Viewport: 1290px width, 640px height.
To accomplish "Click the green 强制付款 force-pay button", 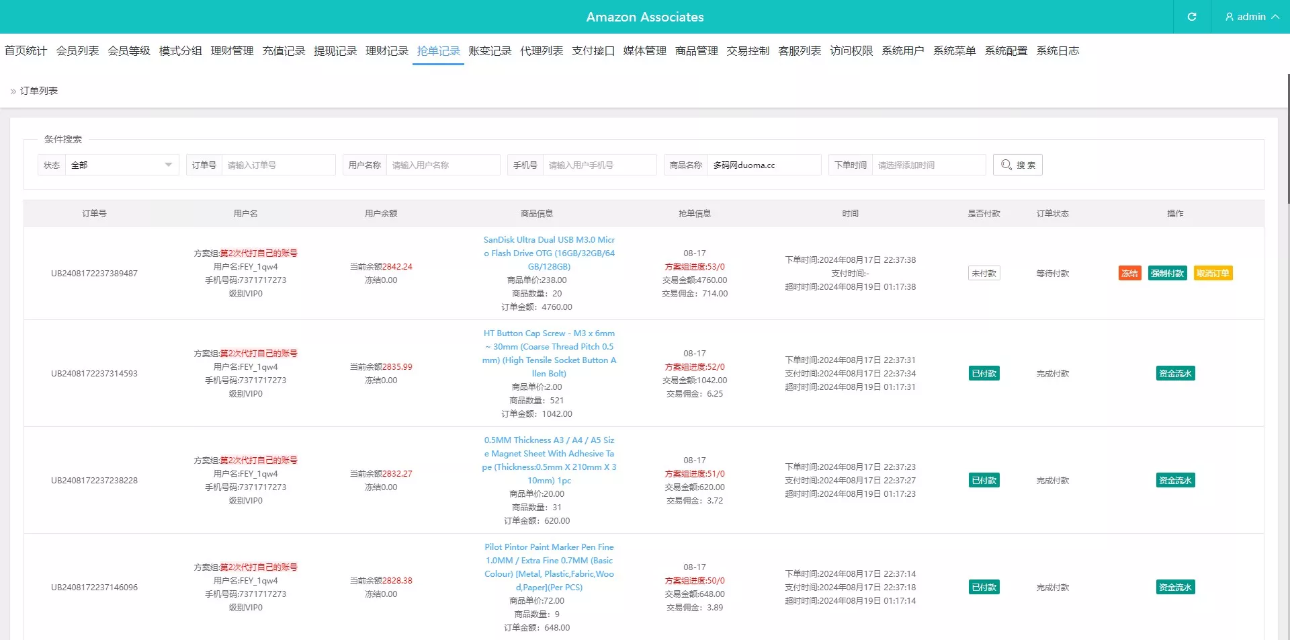I will coord(1167,274).
